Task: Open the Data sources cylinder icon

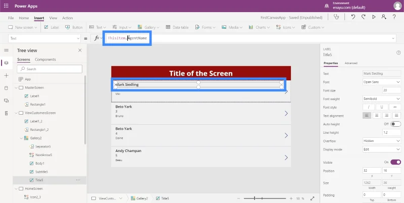Action: click(x=7, y=88)
